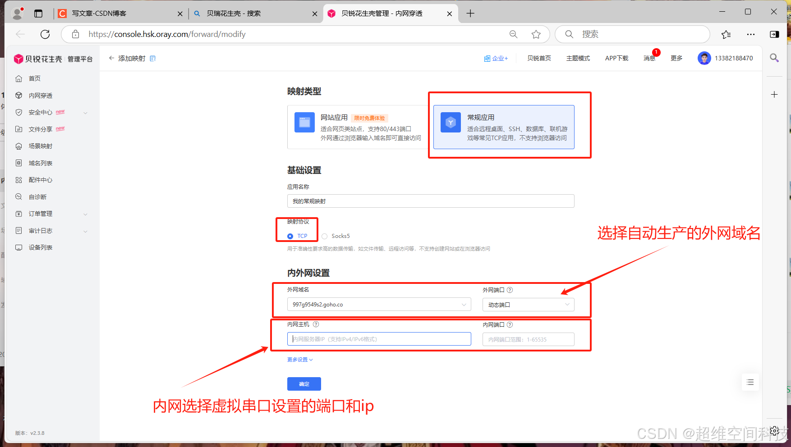
Task: Select the 常规应用 mapping type card
Action: (504, 127)
